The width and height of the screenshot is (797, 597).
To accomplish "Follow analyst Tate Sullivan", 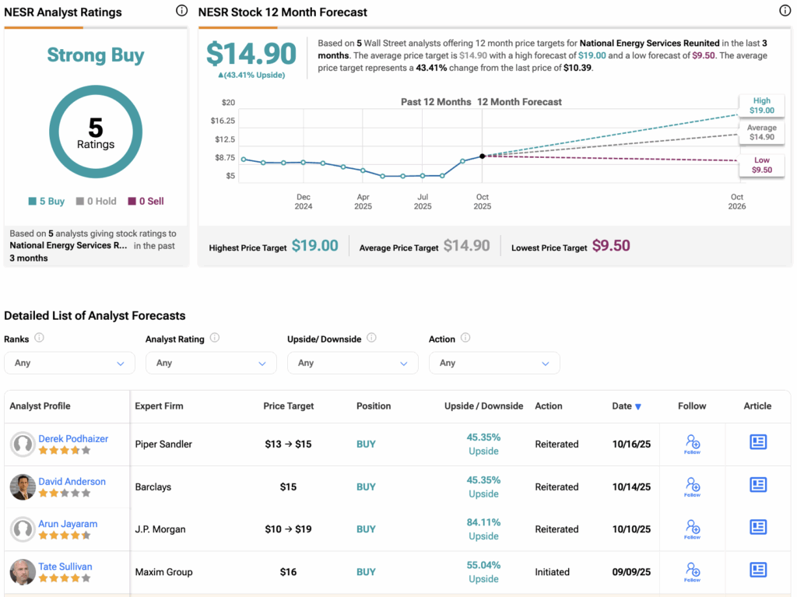I will 692,571.
